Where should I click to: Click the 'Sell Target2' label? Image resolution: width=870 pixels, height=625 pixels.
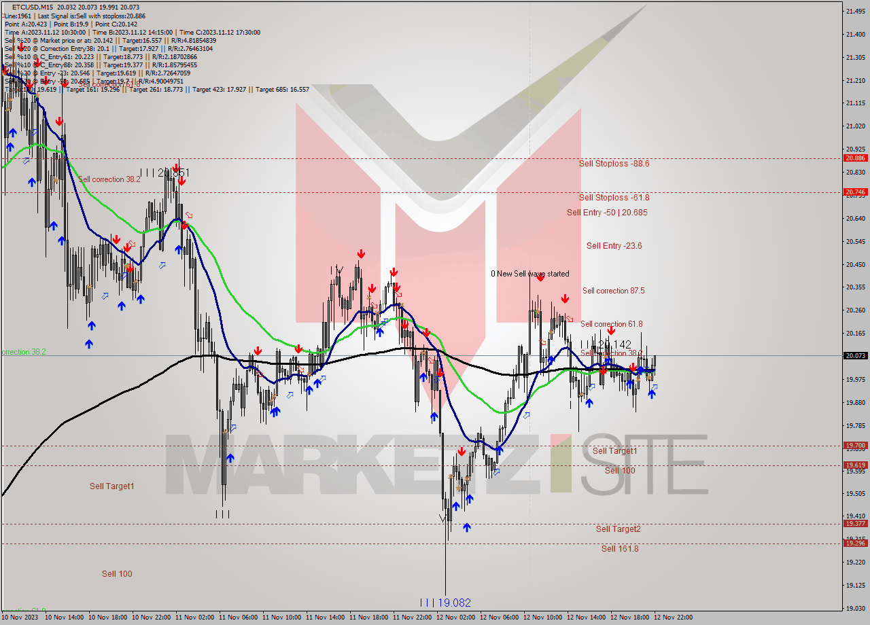(618, 529)
